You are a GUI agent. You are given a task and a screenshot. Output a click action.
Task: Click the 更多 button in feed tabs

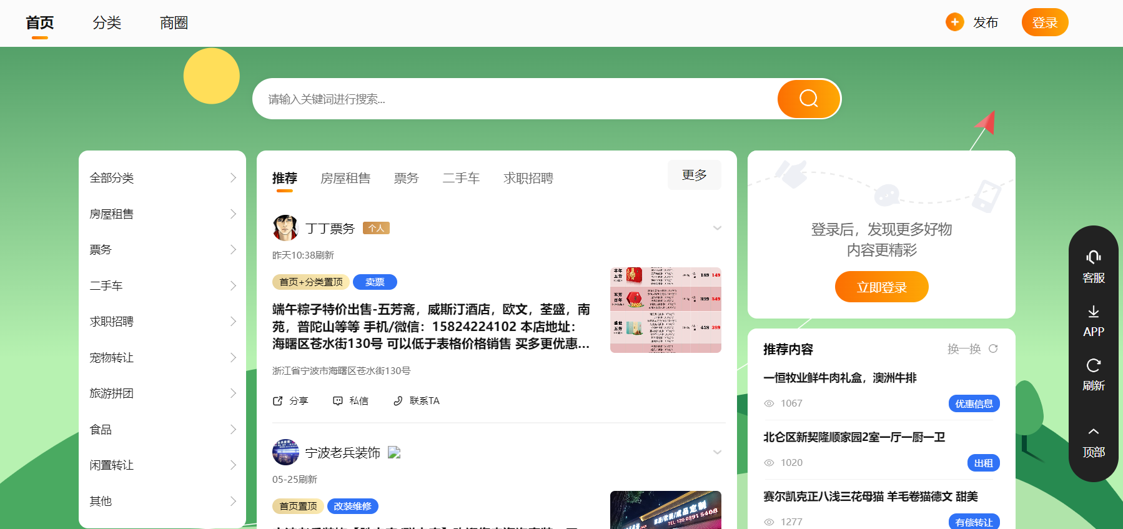click(694, 175)
